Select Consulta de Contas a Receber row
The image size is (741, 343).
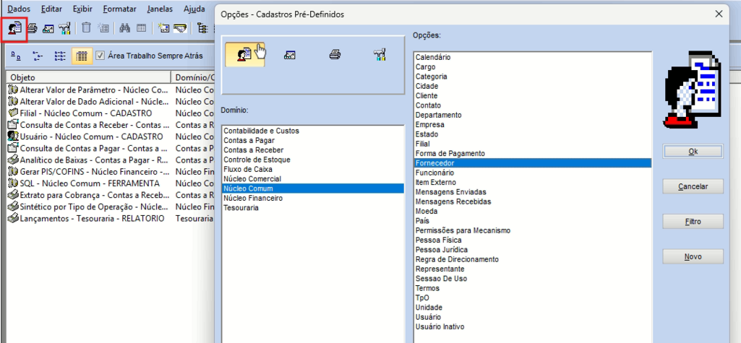click(x=111, y=125)
